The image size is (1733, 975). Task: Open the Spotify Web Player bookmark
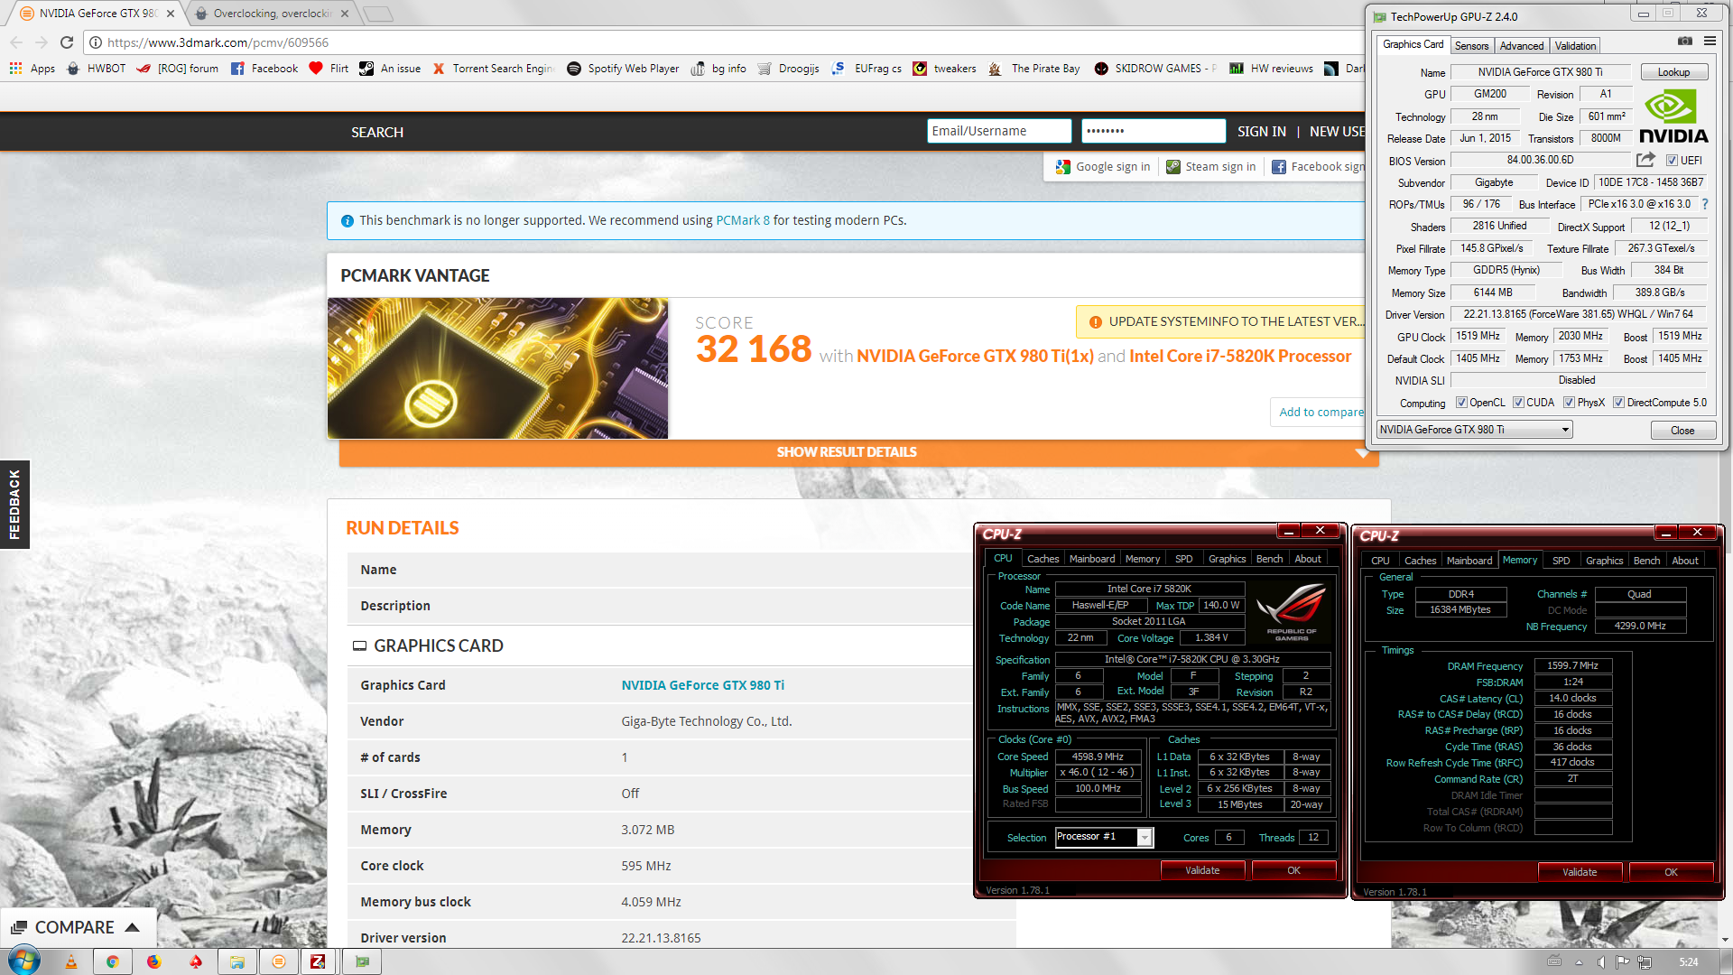pos(623,69)
